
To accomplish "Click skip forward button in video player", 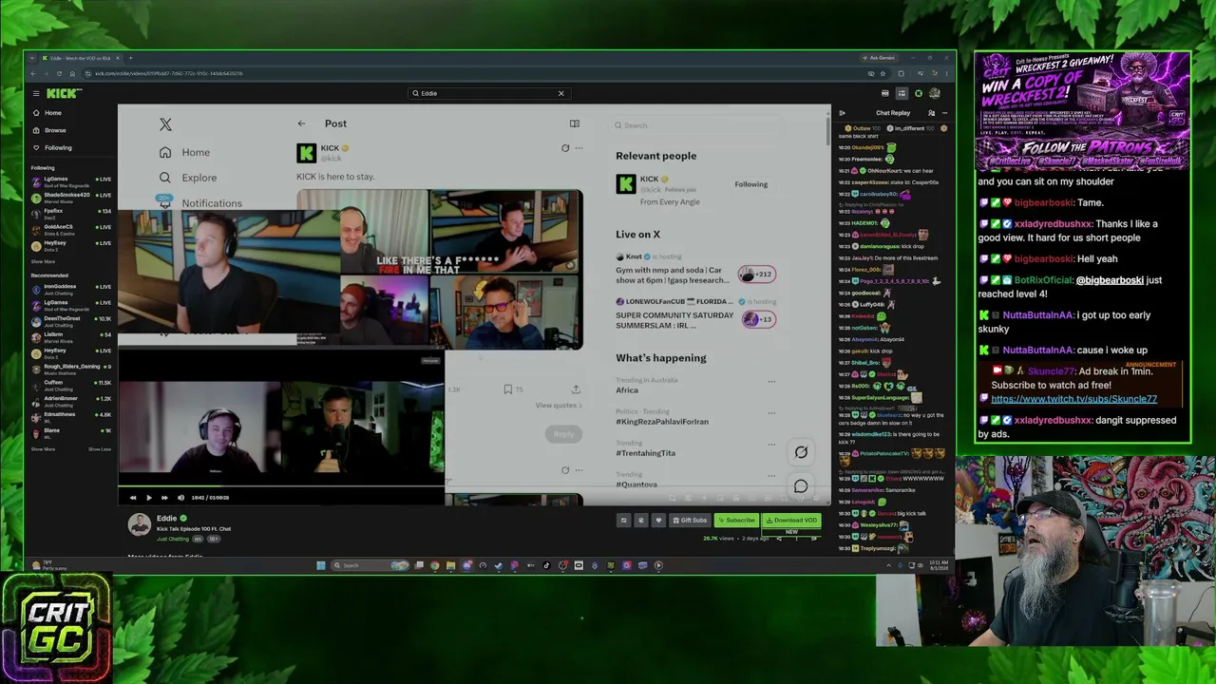I will tap(164, 498).
